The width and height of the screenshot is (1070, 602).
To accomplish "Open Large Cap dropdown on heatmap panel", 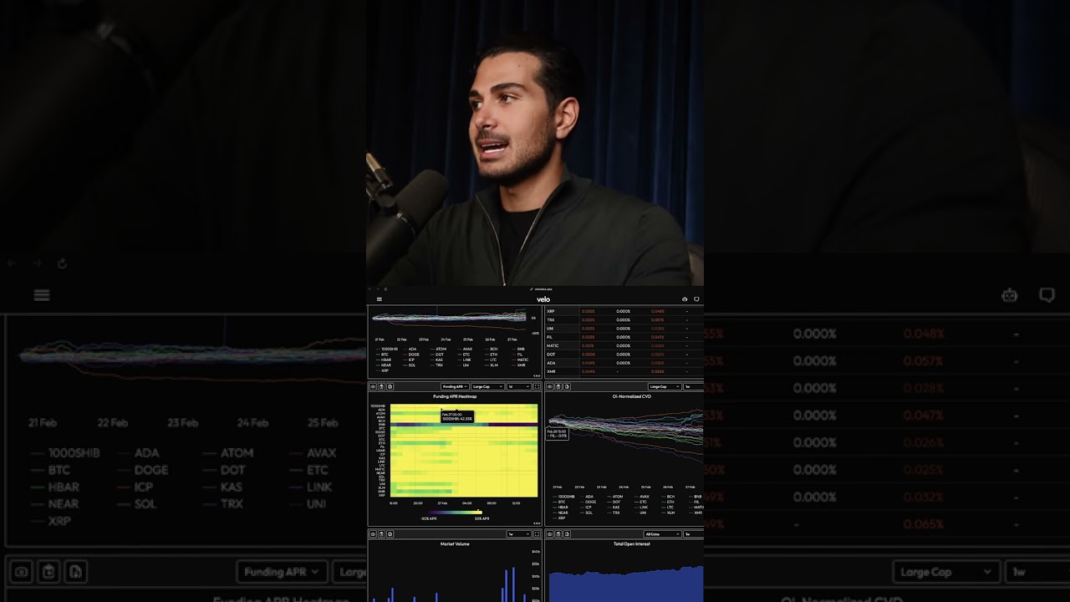I will tap(487, 387).
